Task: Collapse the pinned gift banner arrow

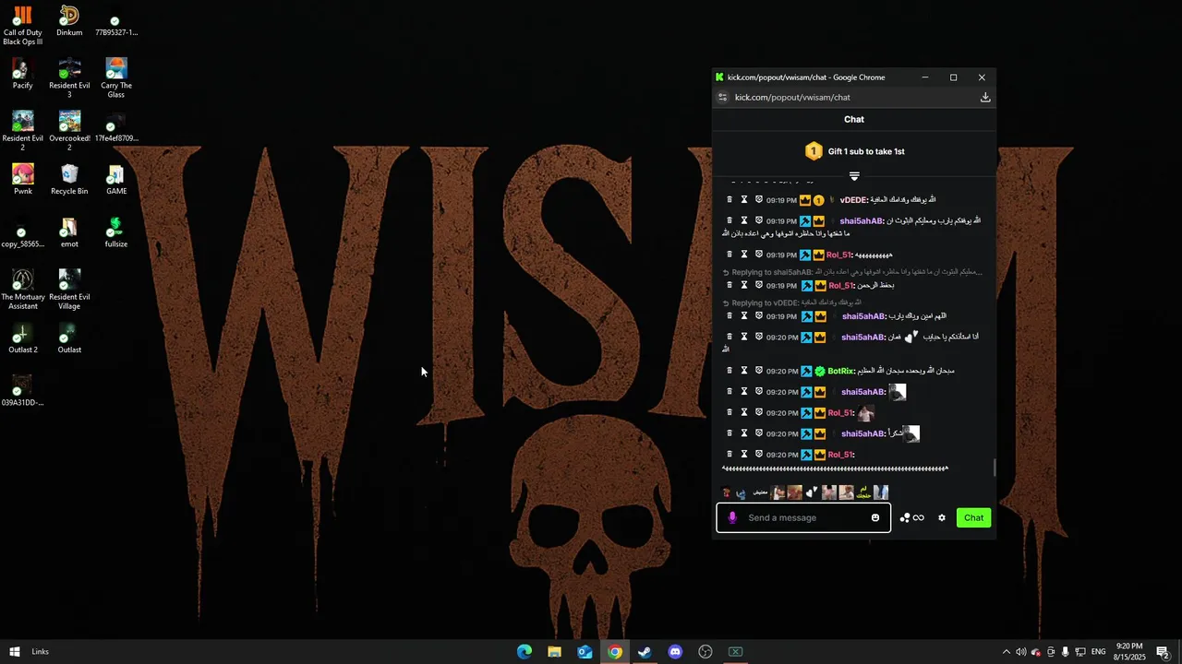Action: click(854, 176)
